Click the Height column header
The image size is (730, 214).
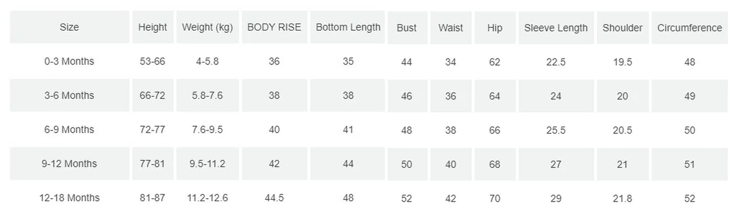tap(153, 27)
